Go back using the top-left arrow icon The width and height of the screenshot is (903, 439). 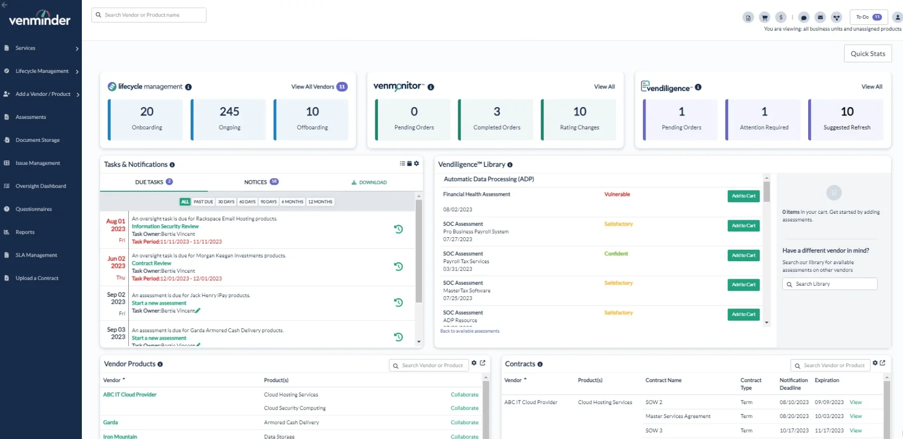tap(4, 5)
